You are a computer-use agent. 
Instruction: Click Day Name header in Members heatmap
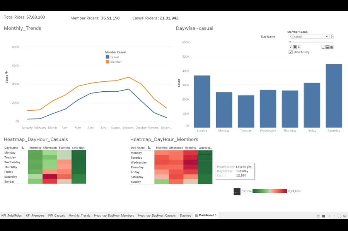pyautogui.click(x=138, y=148)
